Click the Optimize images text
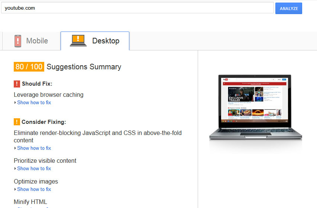The width and height of the screenshot is (317, 208). point(36,181)
